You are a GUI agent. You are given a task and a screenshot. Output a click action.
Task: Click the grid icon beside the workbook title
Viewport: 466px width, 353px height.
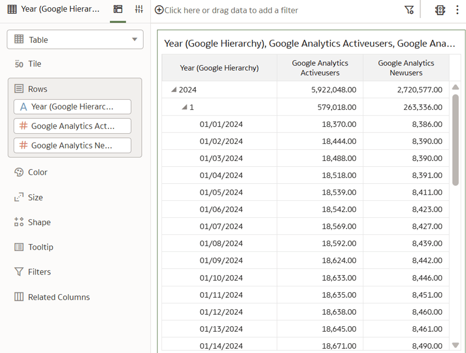click(x=13, y=9)
